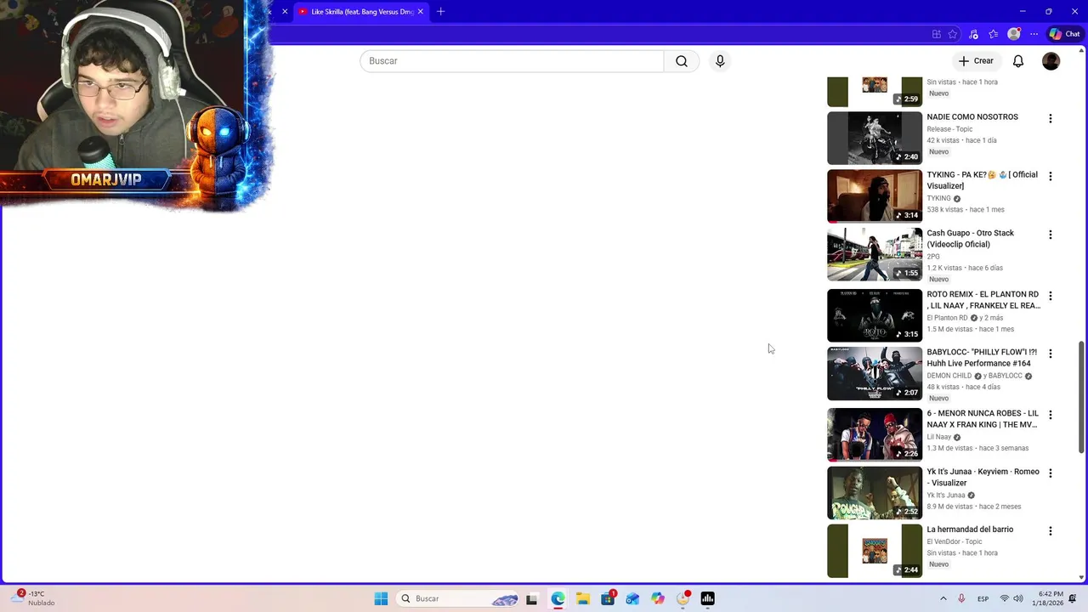The height and width of the screenshot is (612, 1088).
Task: Open Windows Start menu
Action: (x=381, y=598)
